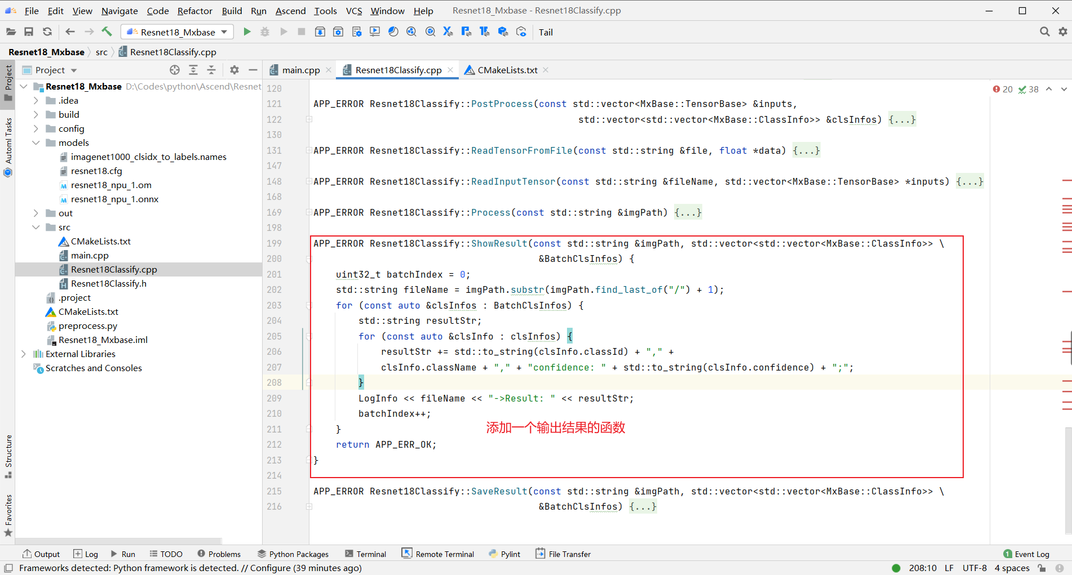Close the CMakeLists.txt editor tab
Viewport: 1072px width, 575px height.
(546, 70)
